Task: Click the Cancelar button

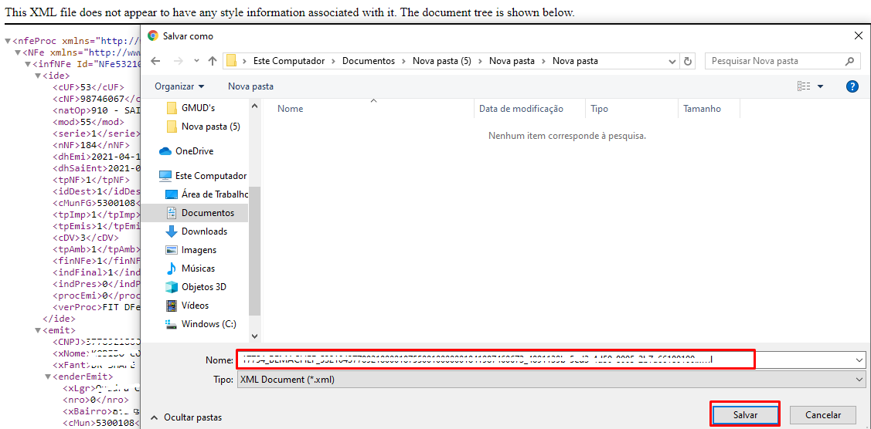Action: click(823, 414)
